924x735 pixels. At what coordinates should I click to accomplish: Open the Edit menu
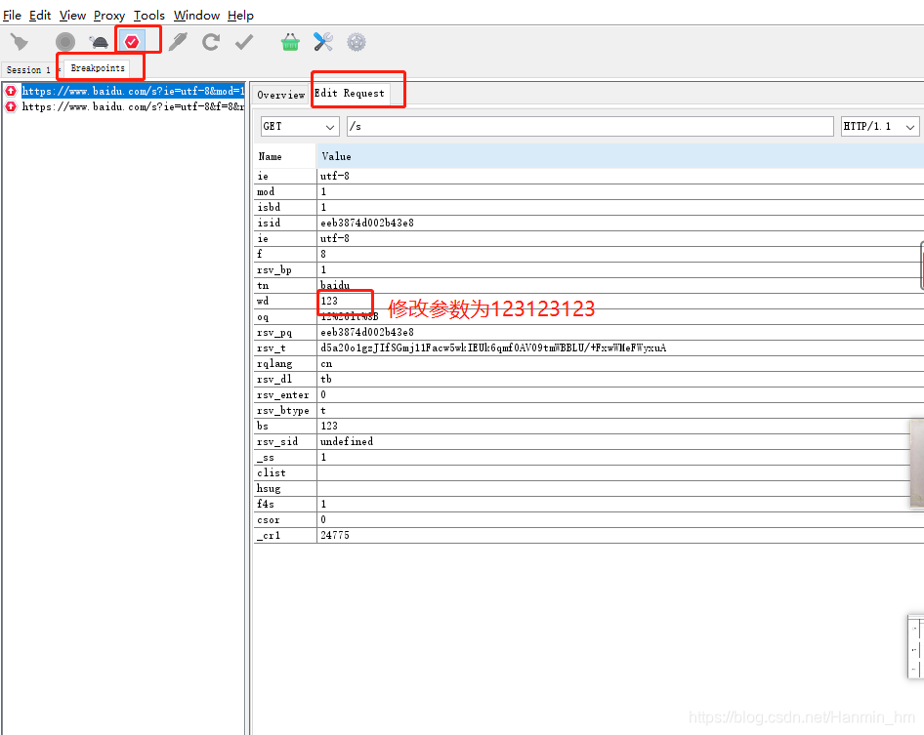pyautogui.click(x=40, y=16)
